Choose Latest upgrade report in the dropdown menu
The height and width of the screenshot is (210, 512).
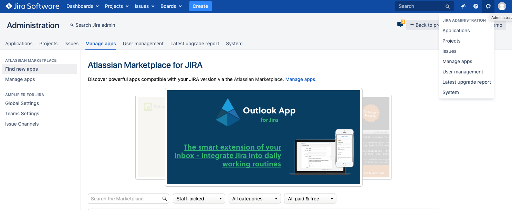click(x=467, y=82)
